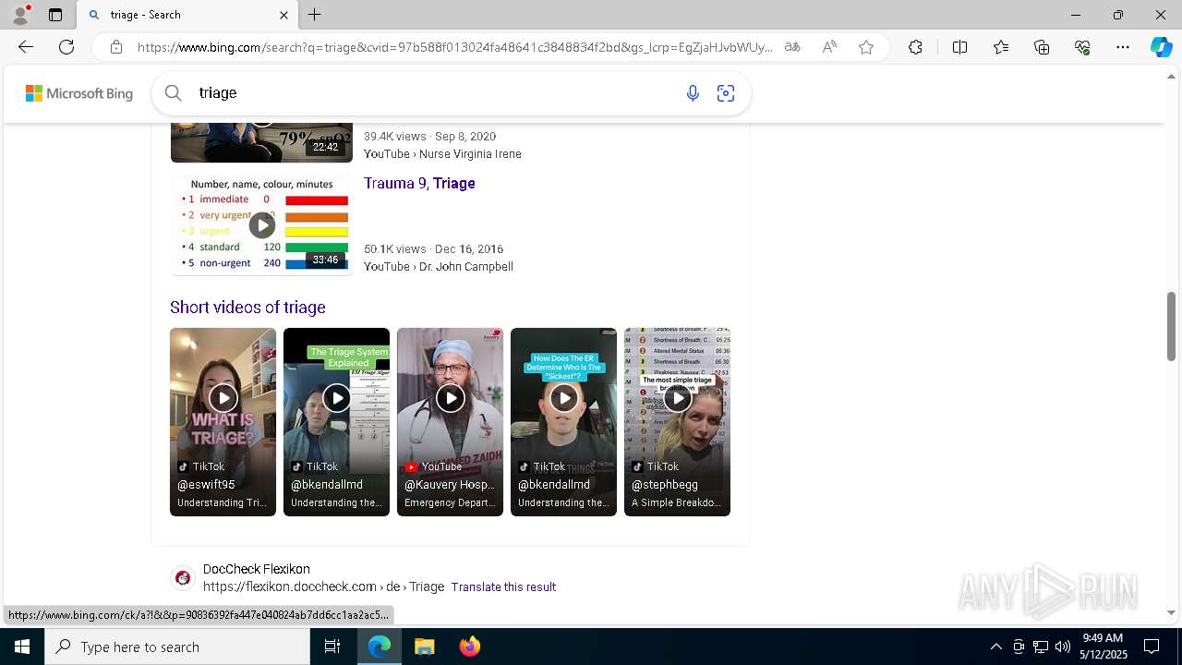Close the triage - Search tab

pos(283,15)
